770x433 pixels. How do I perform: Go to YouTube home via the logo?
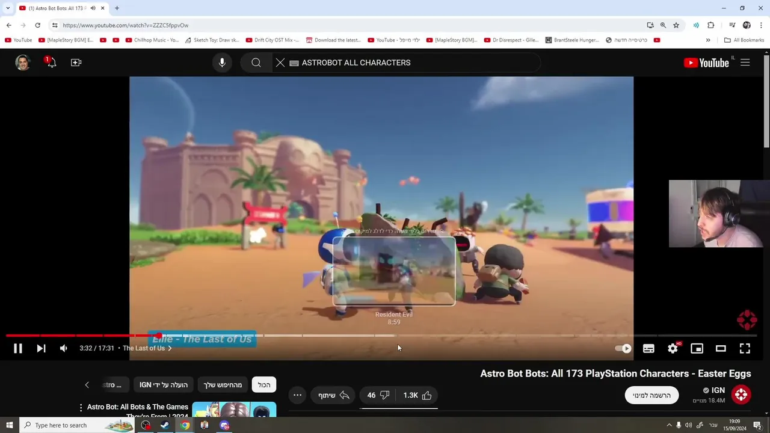706,63
